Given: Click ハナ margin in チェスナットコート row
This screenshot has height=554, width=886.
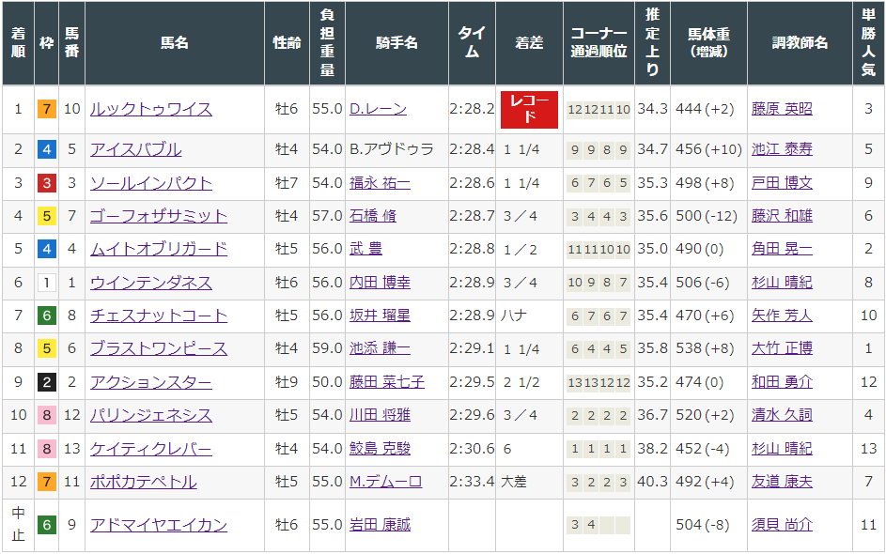Looking at the screenshot, I should pyautogui.click(x=514, y=315).
